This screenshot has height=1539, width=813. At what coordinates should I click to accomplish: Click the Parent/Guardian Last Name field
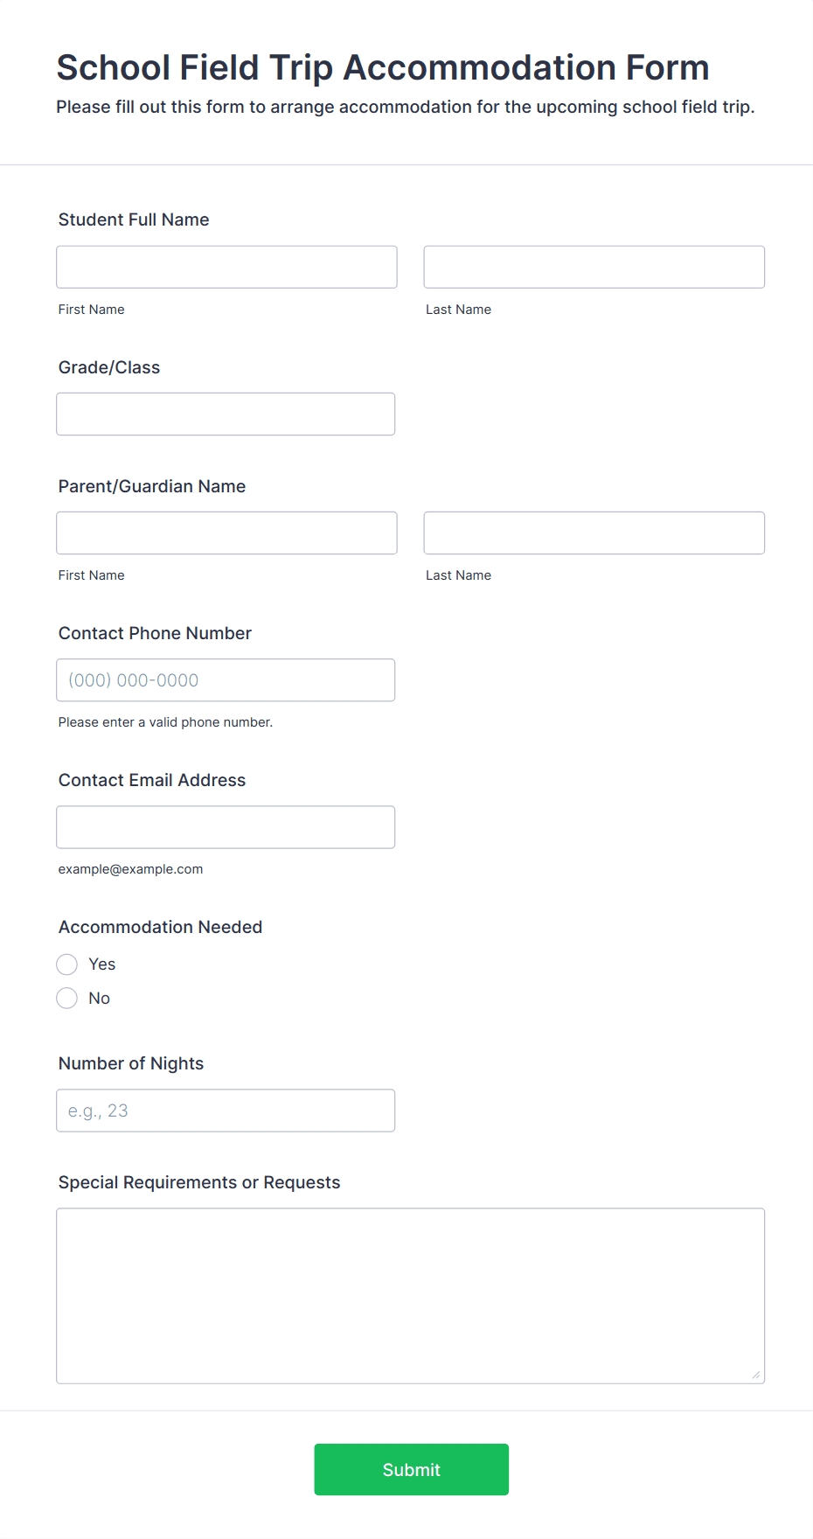pos(594,533)
